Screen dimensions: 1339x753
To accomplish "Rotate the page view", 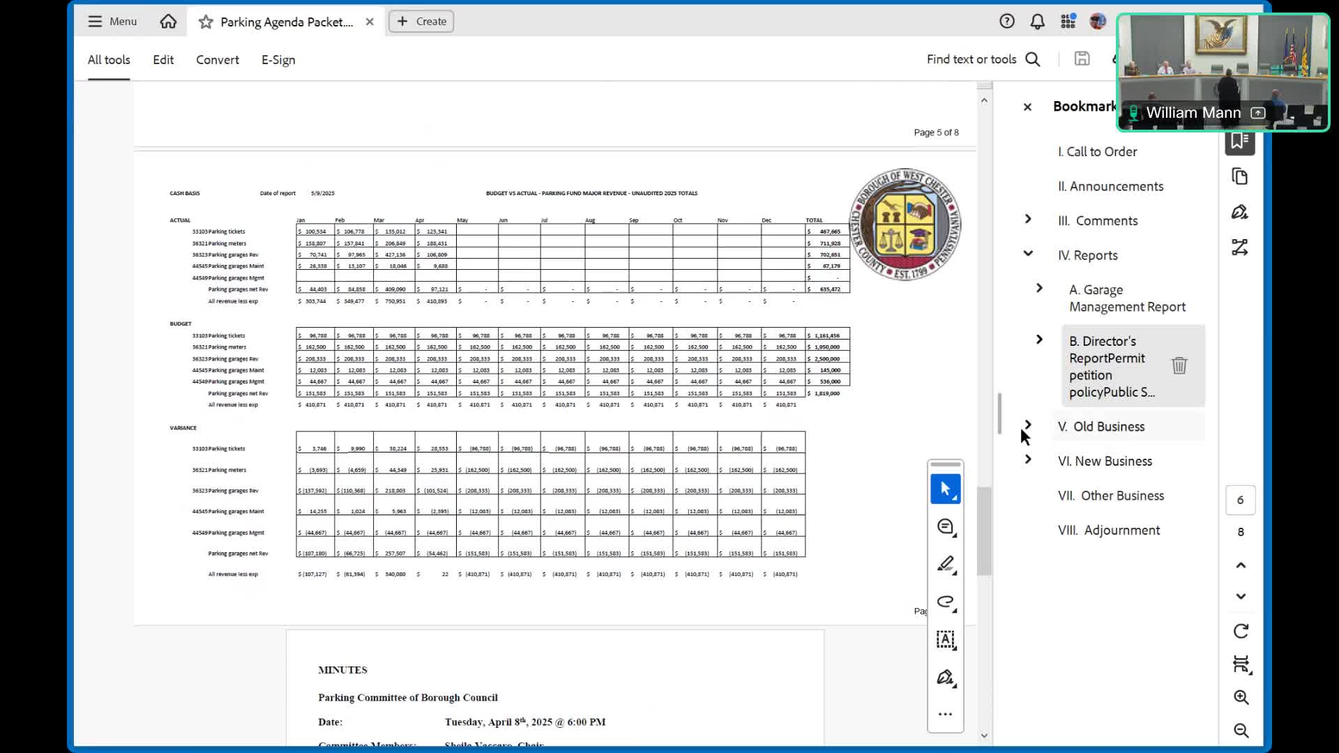I will click(1241, 631).
